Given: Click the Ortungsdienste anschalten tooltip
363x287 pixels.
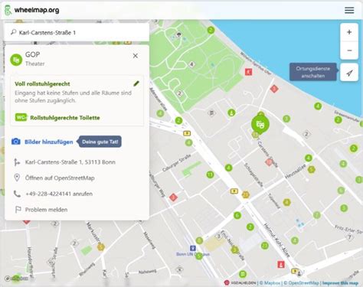Looking at the screenshot, I should tap(313, 72).
